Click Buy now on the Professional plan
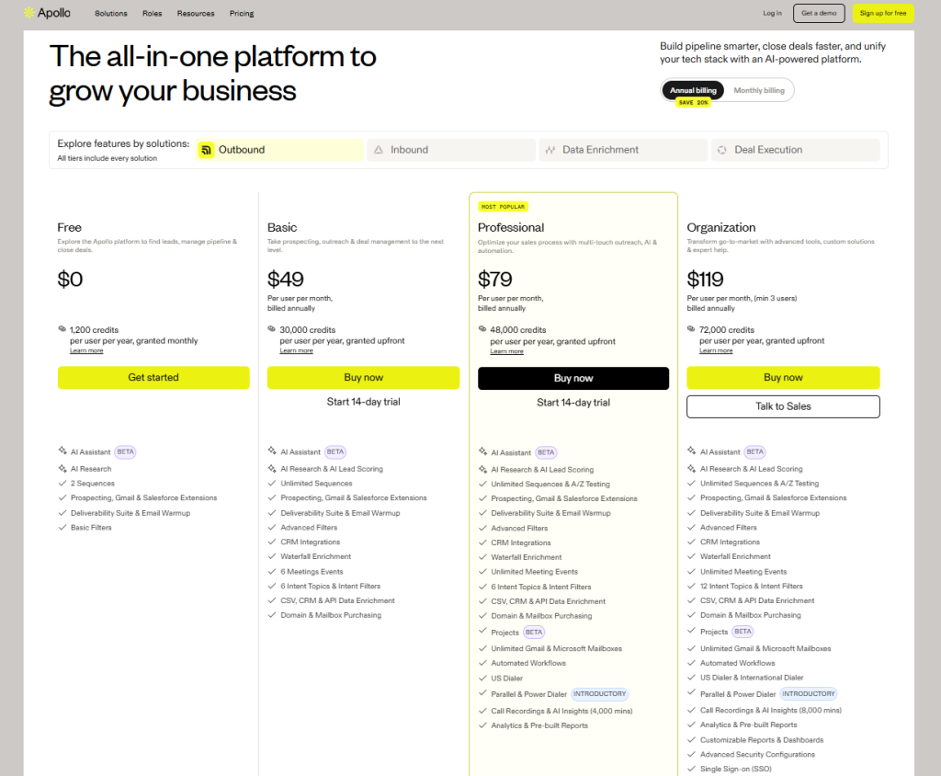This screenshot has height=776, width=941. coord(573,377)
